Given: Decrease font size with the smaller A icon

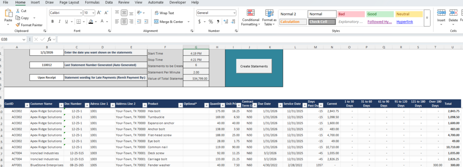Looking at the screenshot, I should (106, 13).
